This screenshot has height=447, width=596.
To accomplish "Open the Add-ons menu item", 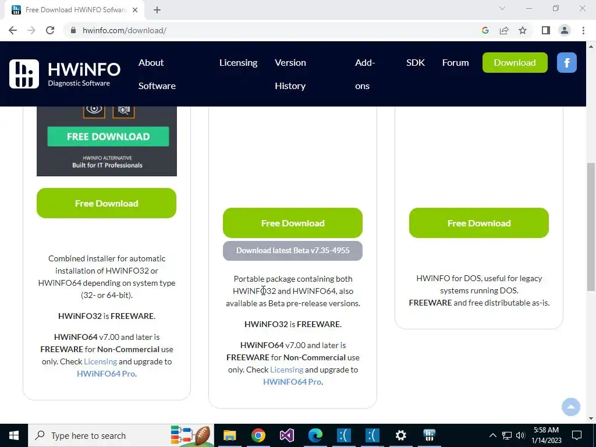I will tap(365, 74).
